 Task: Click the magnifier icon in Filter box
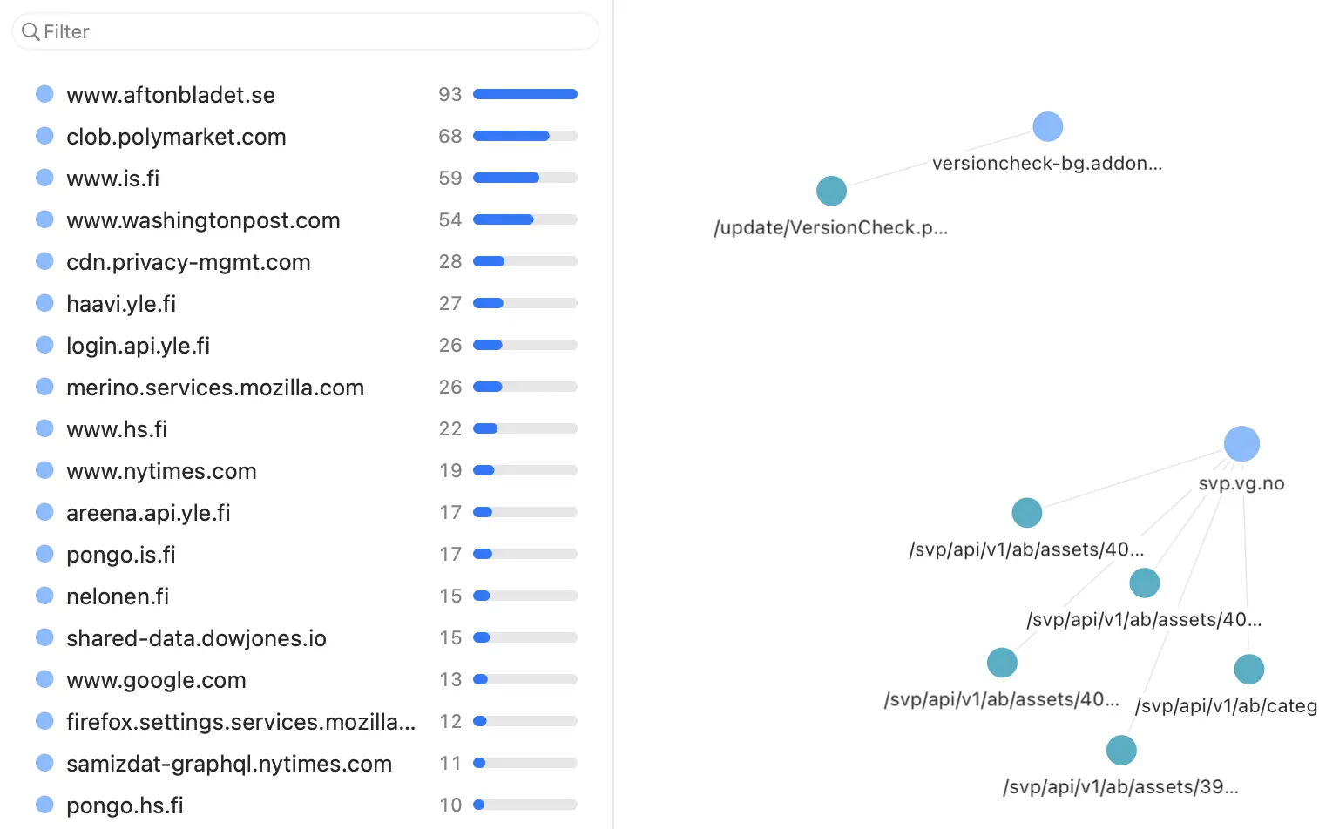pyautogui.click(x=30, y=31)
